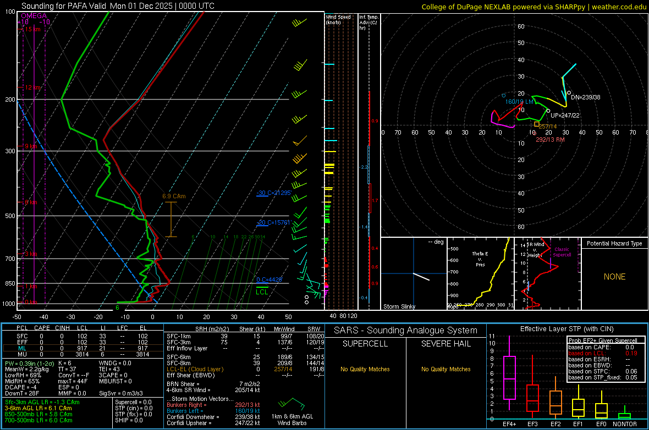The image size is (649, 430).
Task: Select the ML parcel row in parcel table
Action: tap(83, 348)
